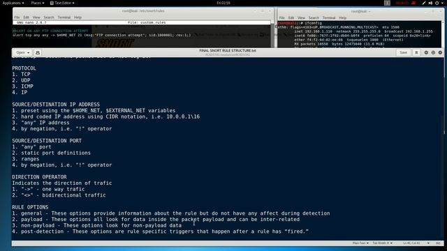Open View menu in nano terminal window
The width and height of the screenshot is (447, 251).
[x=36, y=17]
